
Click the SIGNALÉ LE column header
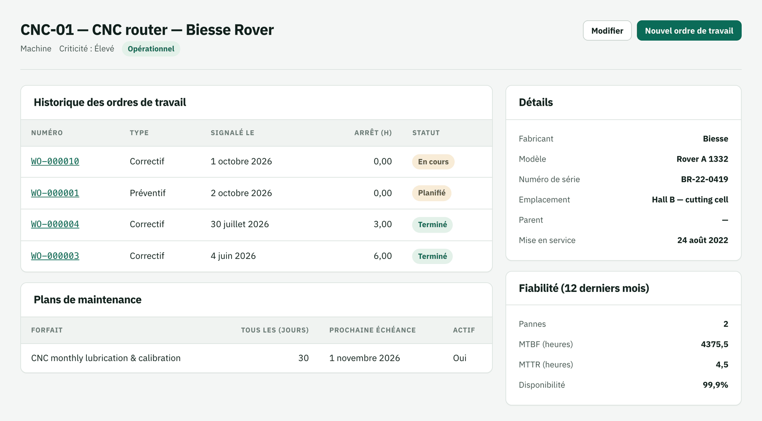pyautogui.click(x=232, y=133)
